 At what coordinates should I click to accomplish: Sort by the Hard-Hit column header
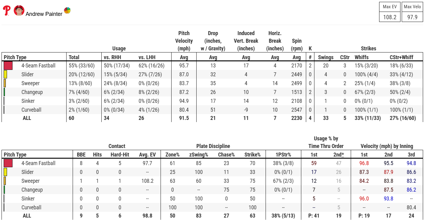click(120, 155)
